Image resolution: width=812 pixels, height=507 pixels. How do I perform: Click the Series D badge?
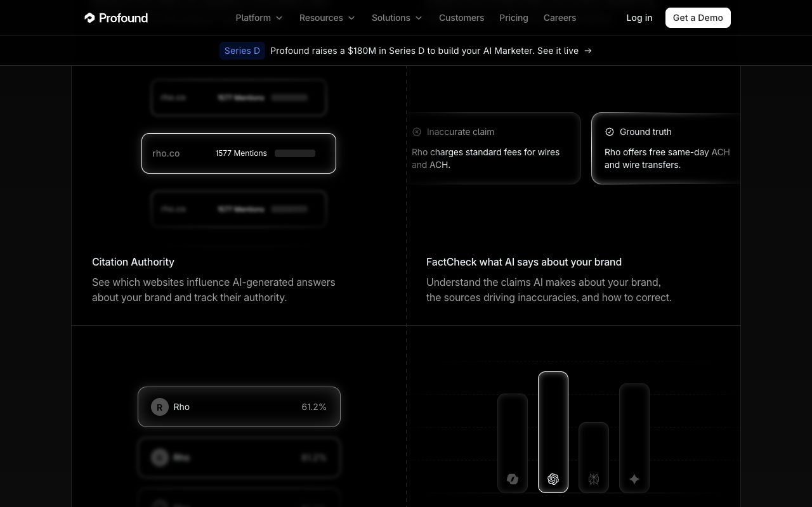click(242, 51)
